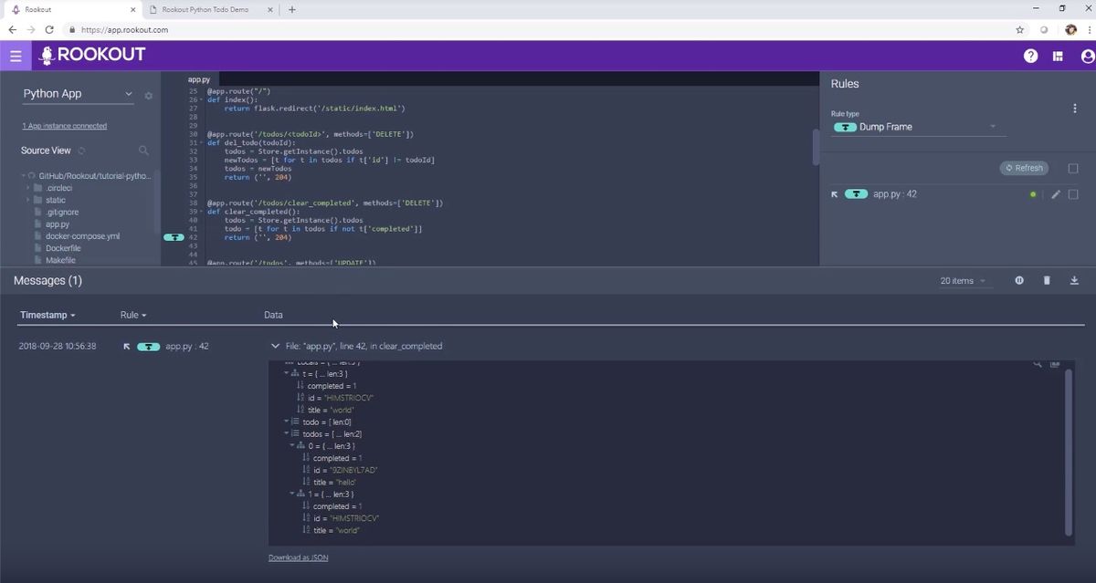Collapse item 1 of the todos list
This screenshot has width=1096, height=583.
(292, 494)
